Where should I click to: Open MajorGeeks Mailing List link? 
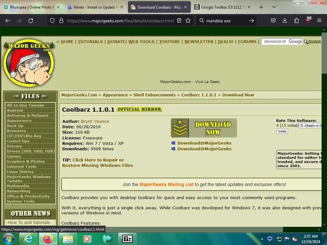[x=166, y=184]
